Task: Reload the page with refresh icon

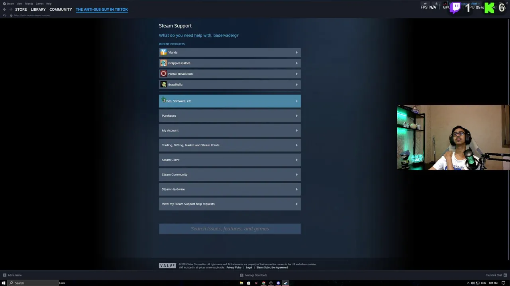Action: [4, 15]
